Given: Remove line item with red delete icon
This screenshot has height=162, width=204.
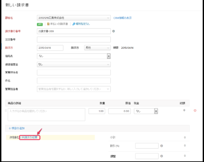Looking at the screenshot, I should coord(195,111).
